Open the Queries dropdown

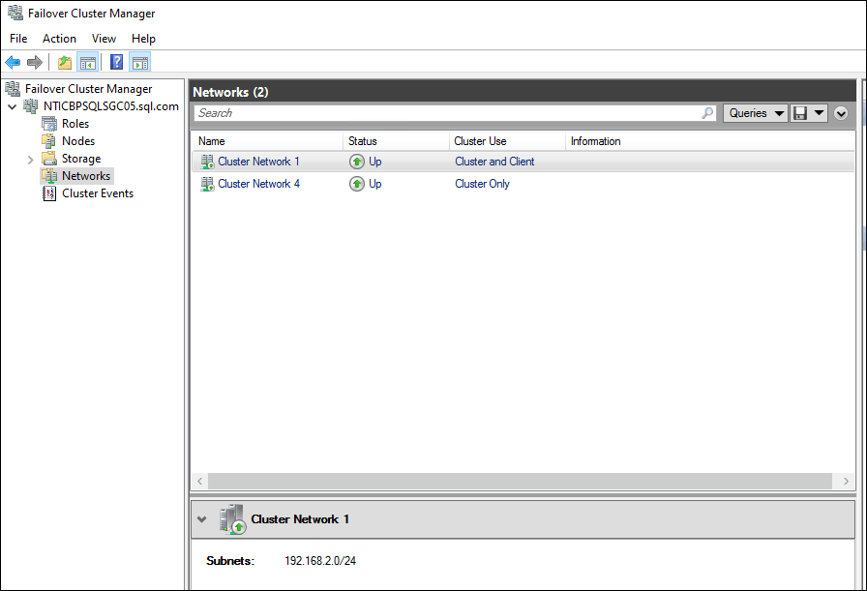754,113
